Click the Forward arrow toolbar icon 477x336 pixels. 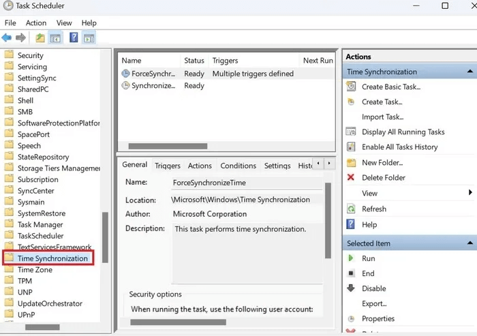point(20,38)
